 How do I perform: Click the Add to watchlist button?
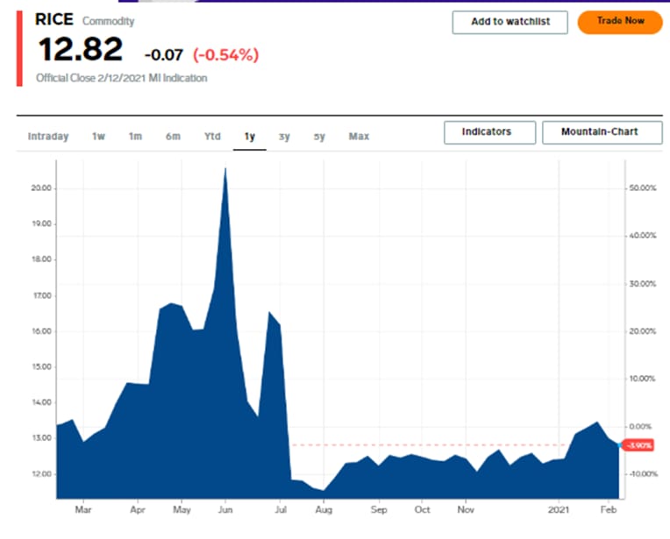(510, 22)
